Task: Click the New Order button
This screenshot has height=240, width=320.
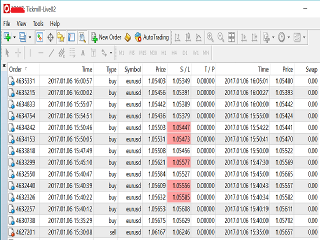Action: pyautogui.click(x=106, y=37)
